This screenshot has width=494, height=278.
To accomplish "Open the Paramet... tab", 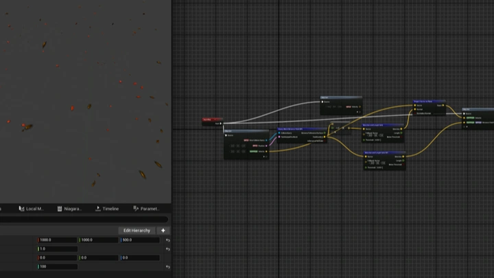I will [x=146, y=209].
